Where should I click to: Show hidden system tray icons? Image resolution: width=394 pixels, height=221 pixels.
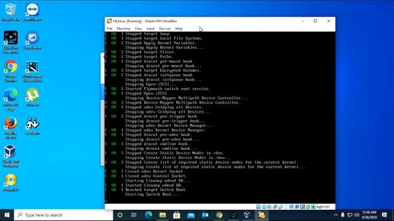pyautogui.click(x=336, y=215)
